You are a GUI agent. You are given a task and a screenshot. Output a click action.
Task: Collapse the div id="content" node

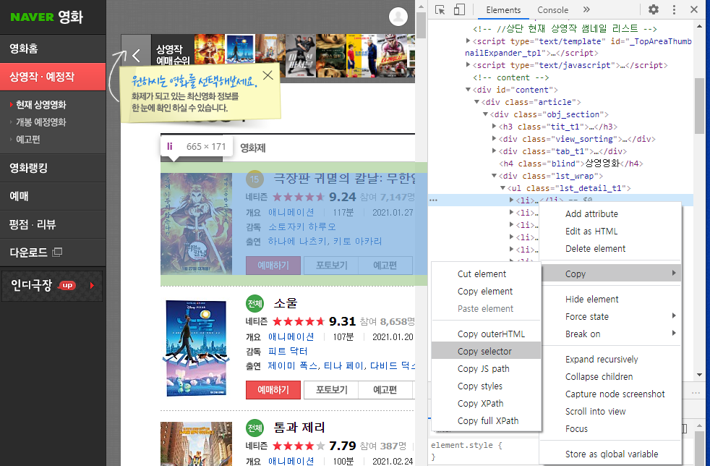[x=469, y=90]
